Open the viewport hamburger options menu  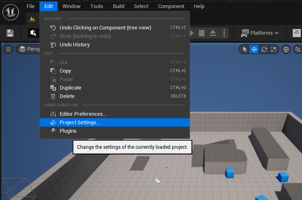tap(8, 49)
